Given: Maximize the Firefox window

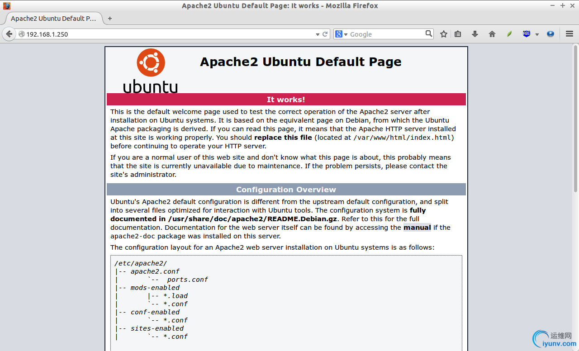Looking at the screenshot, I should point(563,6).
